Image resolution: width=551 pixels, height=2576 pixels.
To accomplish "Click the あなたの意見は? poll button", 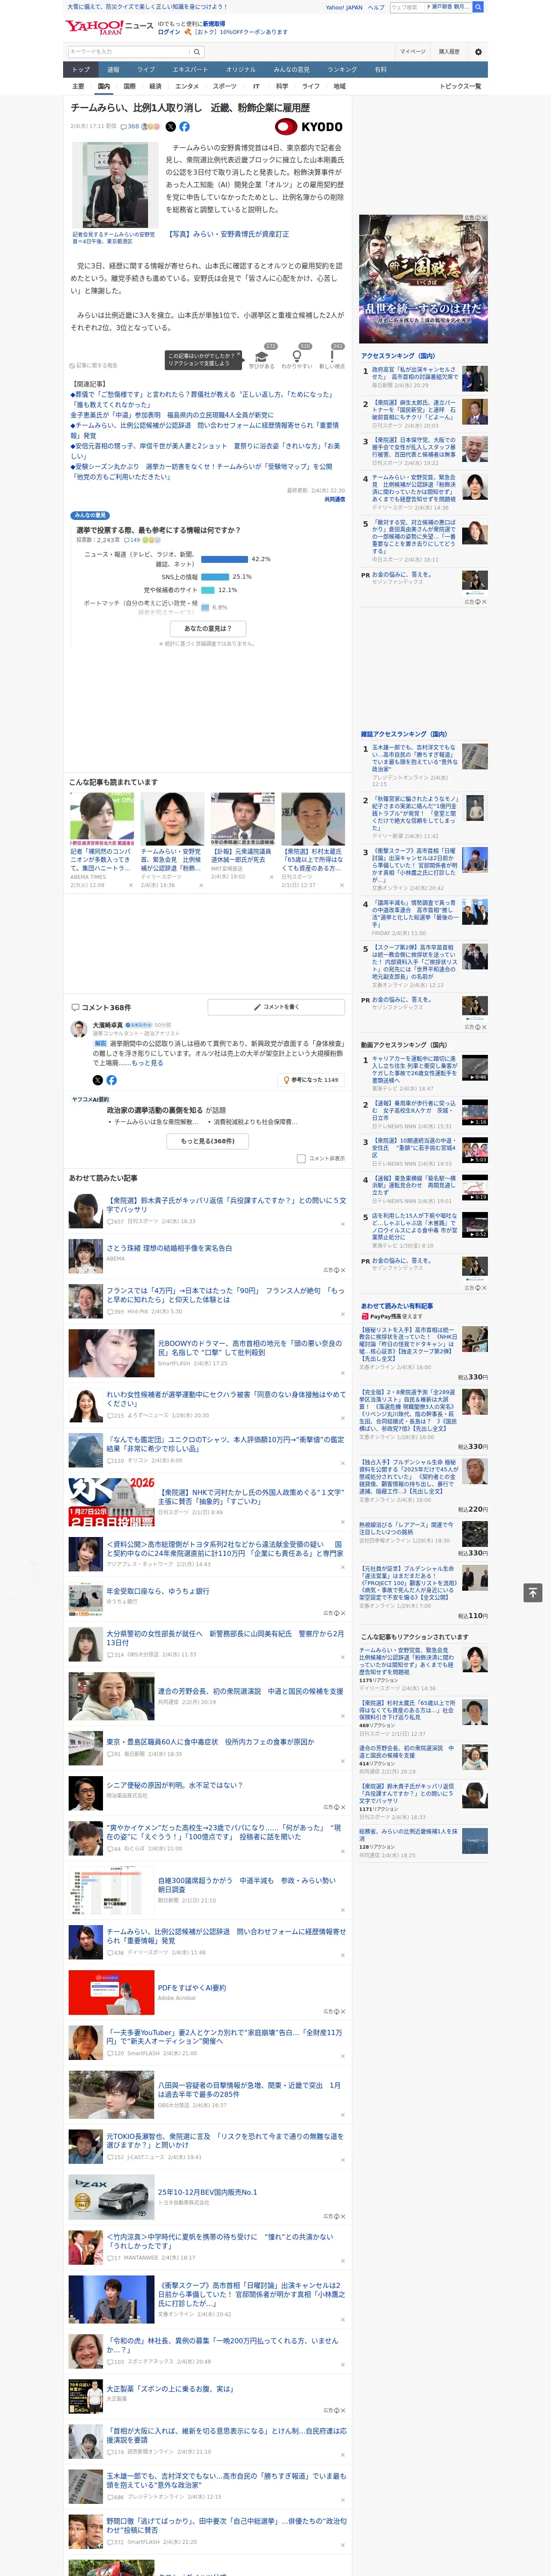I will click(x=208, y=629).
